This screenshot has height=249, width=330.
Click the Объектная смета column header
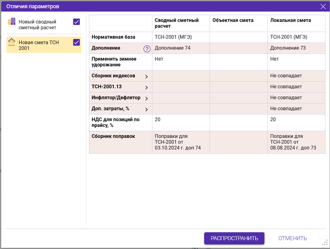click(233, 20)
